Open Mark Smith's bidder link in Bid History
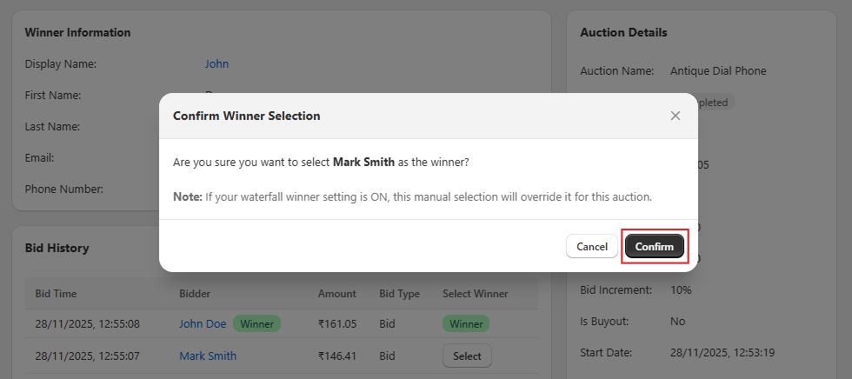The height and width of the screenshot is (379, 852). [x=208, y=356]
